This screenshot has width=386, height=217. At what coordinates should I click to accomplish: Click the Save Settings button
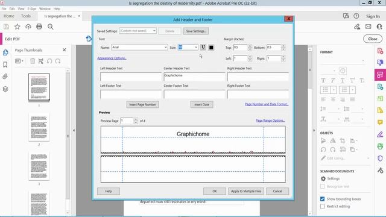click(196, 31)
